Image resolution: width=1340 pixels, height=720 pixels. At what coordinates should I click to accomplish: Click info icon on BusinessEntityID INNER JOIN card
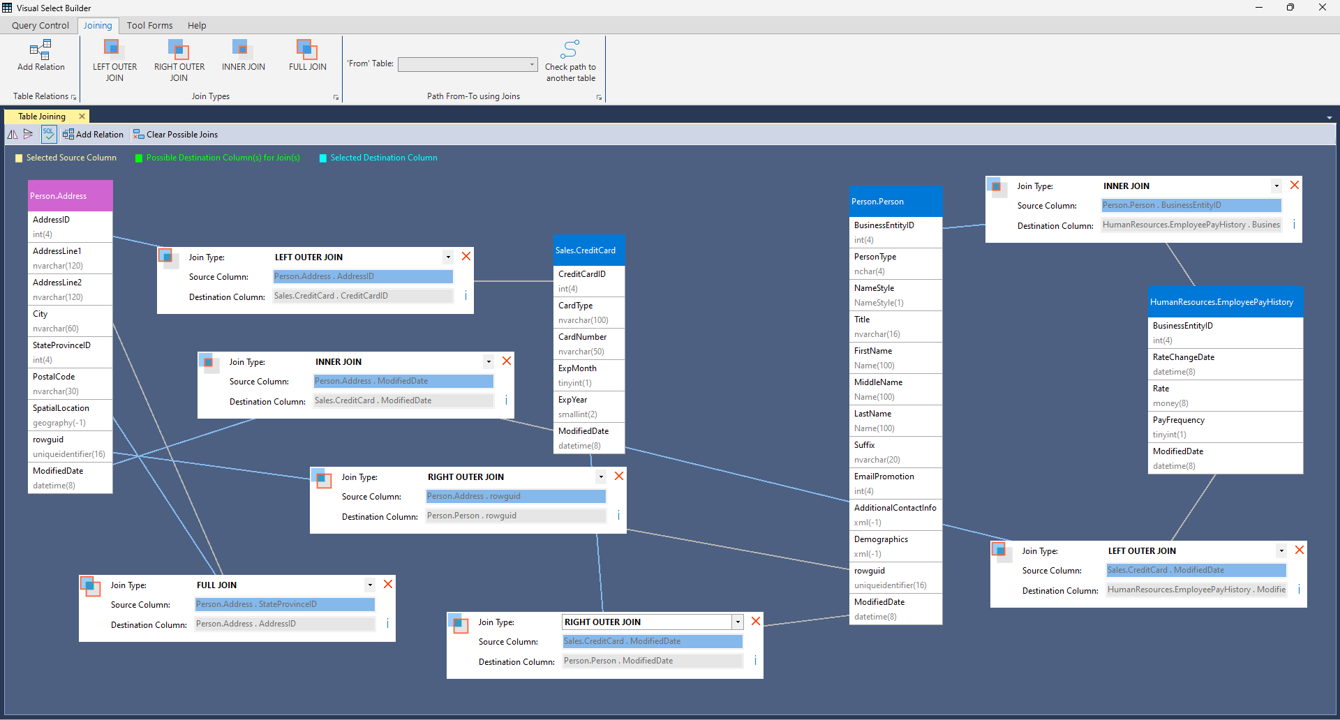click(x=1294, y=225)
